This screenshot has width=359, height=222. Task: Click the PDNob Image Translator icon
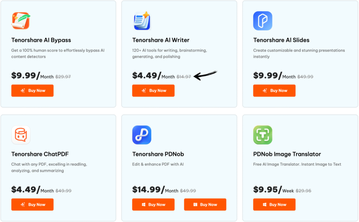point(263,135)
